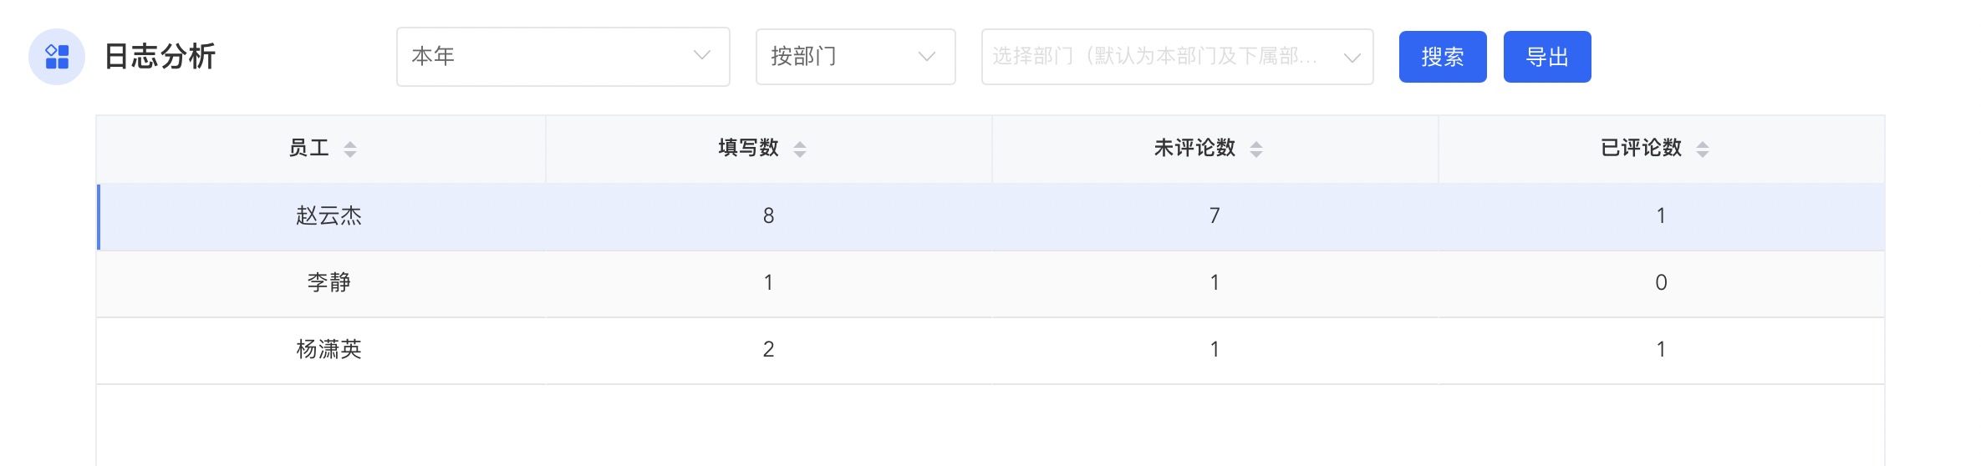Screen dimensions: 1981x466
Task: Click the 导出 export button
Action: (x=1547, y=57)
